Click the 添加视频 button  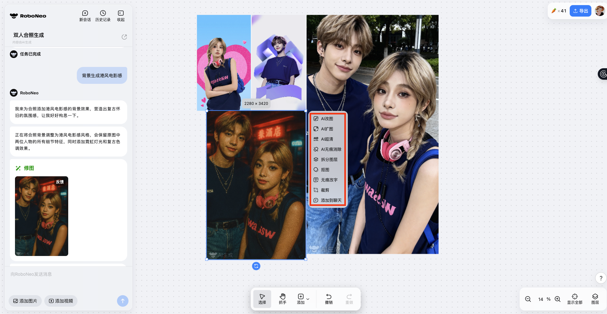(x=61, y=301)
